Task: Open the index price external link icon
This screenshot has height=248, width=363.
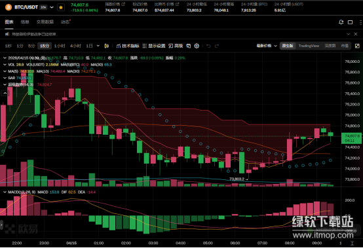Action: [123, 4]
